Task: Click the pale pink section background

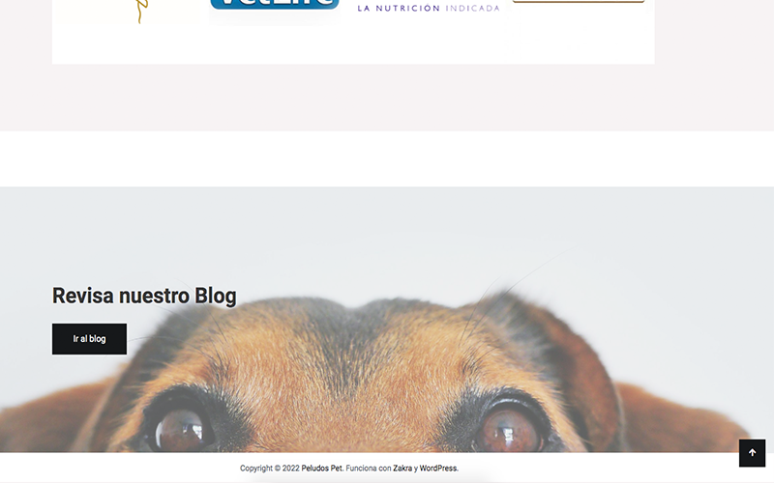Action: 387,98
